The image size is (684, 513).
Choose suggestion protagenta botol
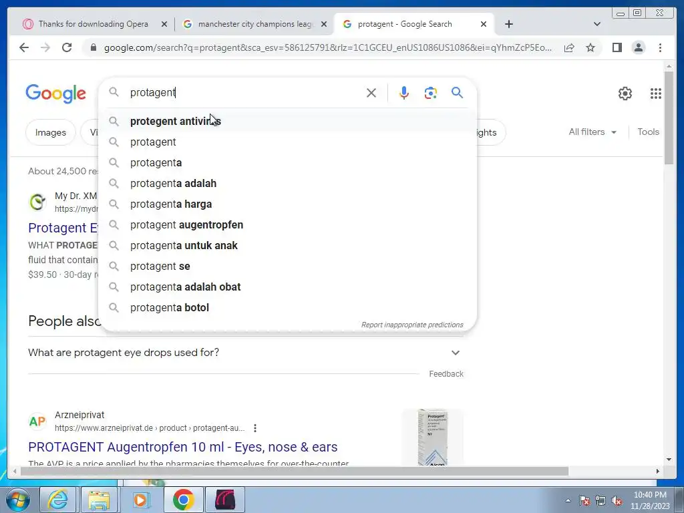pyautogui.click(x=287, y=307)
